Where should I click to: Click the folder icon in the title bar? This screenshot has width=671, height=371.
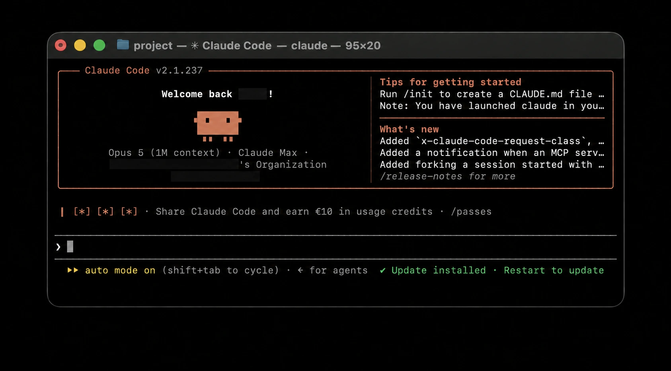(123, 45)
